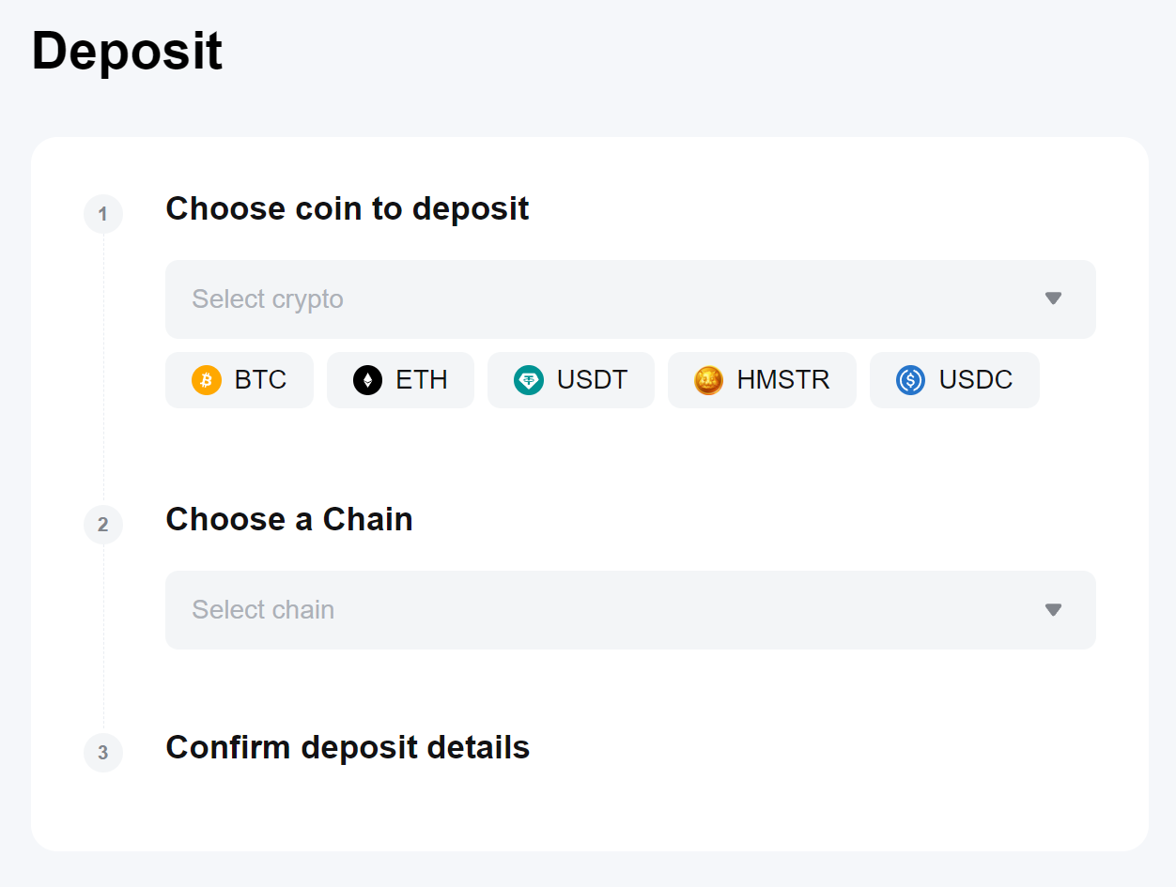The image size is (1176, 887).
Task: Click the step 3 circle indicator
Action: [103, 753]
